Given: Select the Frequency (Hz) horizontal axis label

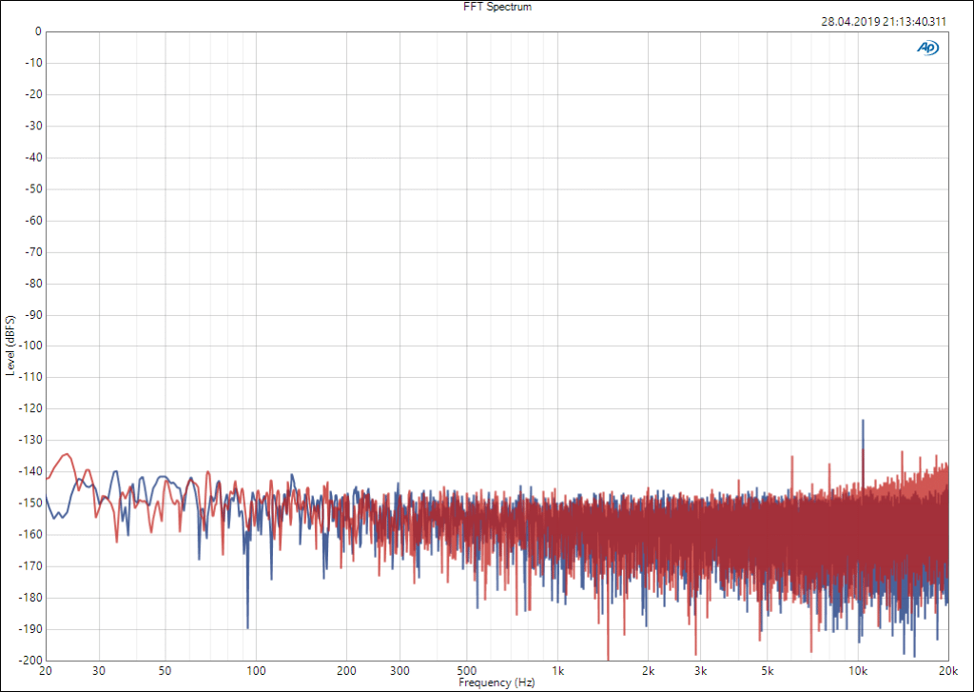Looking at the screenshot, I should [497, 683].
